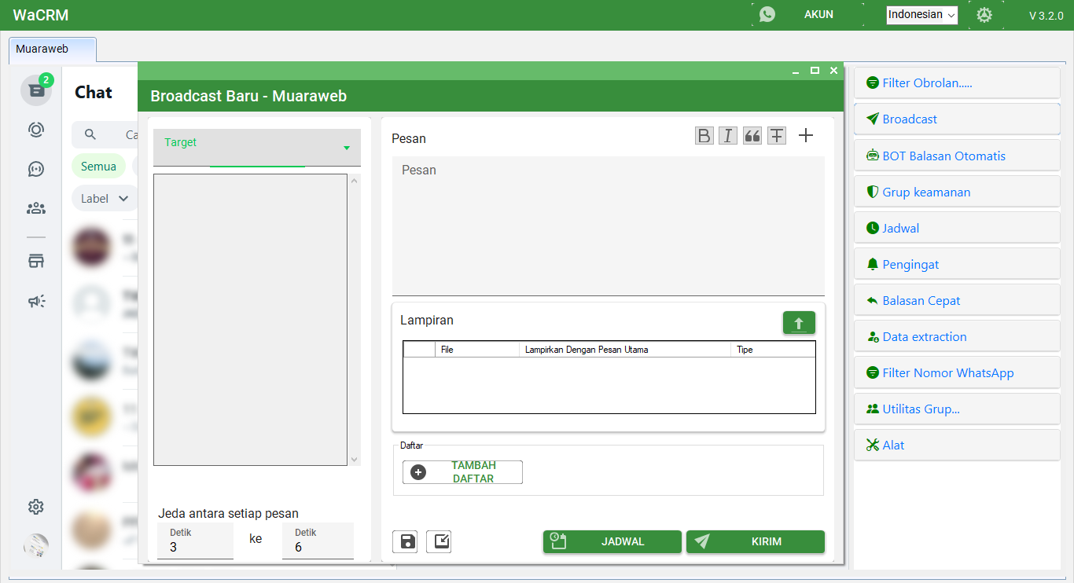Image resolution: width=1074 pixels, height=583 pixels.
Task: Expand the Label filter dropdown
Action: [x=104, y=199]
